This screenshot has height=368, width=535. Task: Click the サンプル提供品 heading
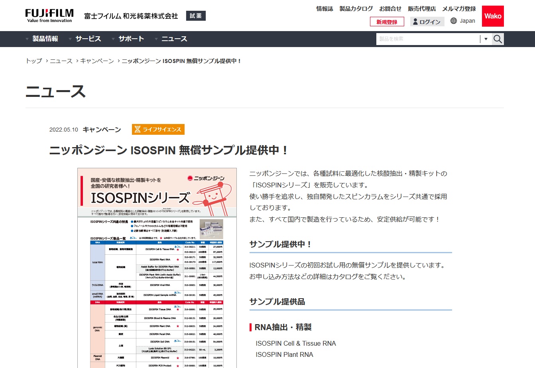pyautogui.click(x=277, y=302)
